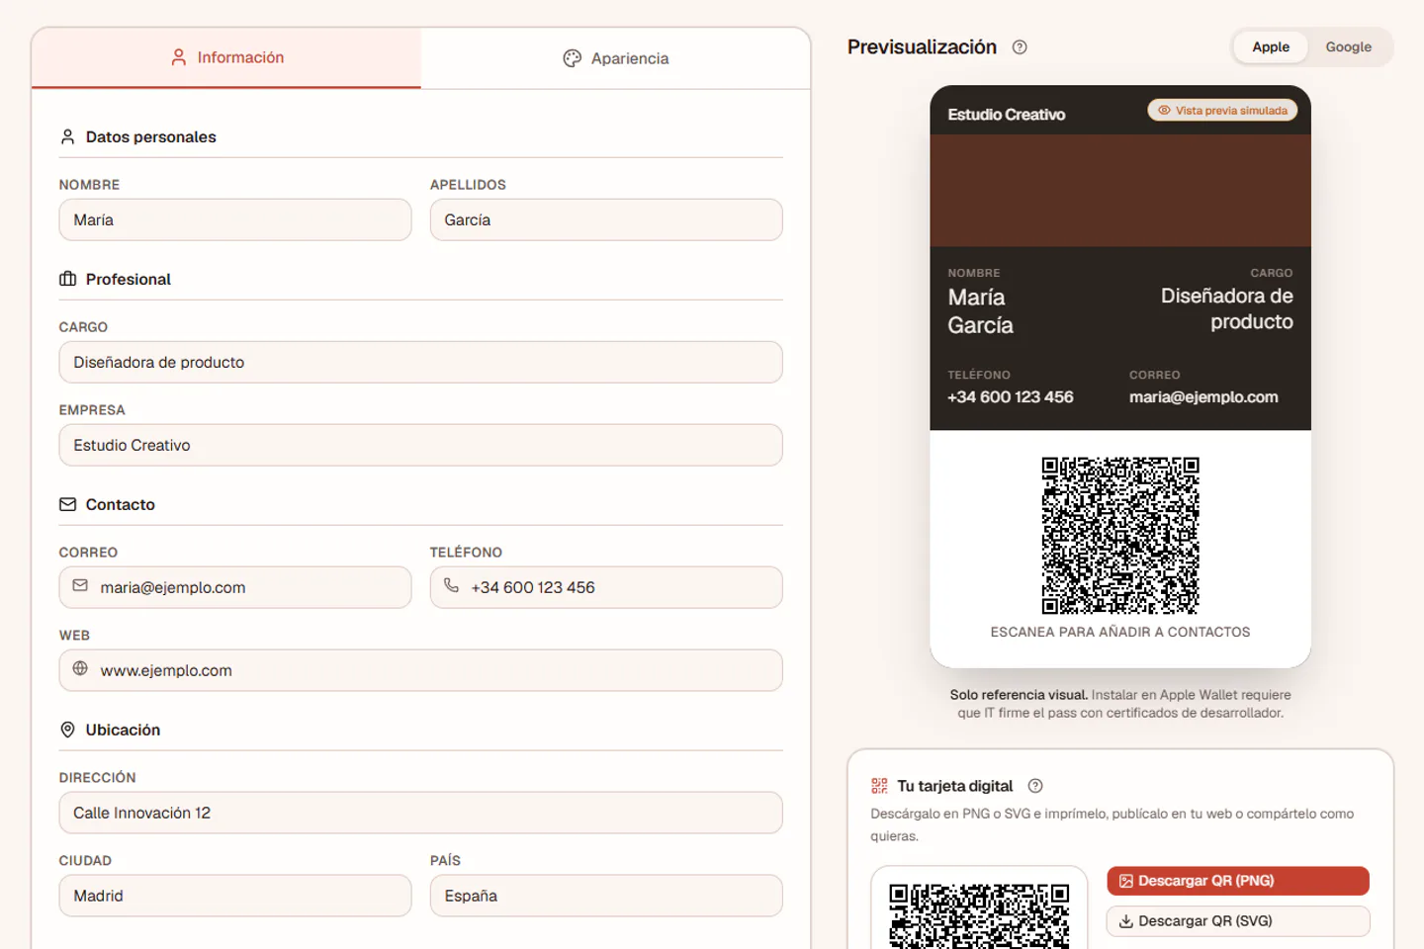Click maria@ejemplo.com on the preview card

pyautogui.click(x=1203, y=397)
